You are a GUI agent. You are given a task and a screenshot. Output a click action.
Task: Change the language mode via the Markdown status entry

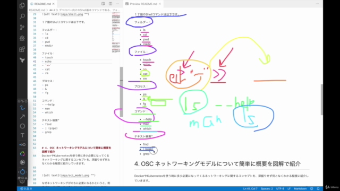pyautogui.click(x=300, y=189)
